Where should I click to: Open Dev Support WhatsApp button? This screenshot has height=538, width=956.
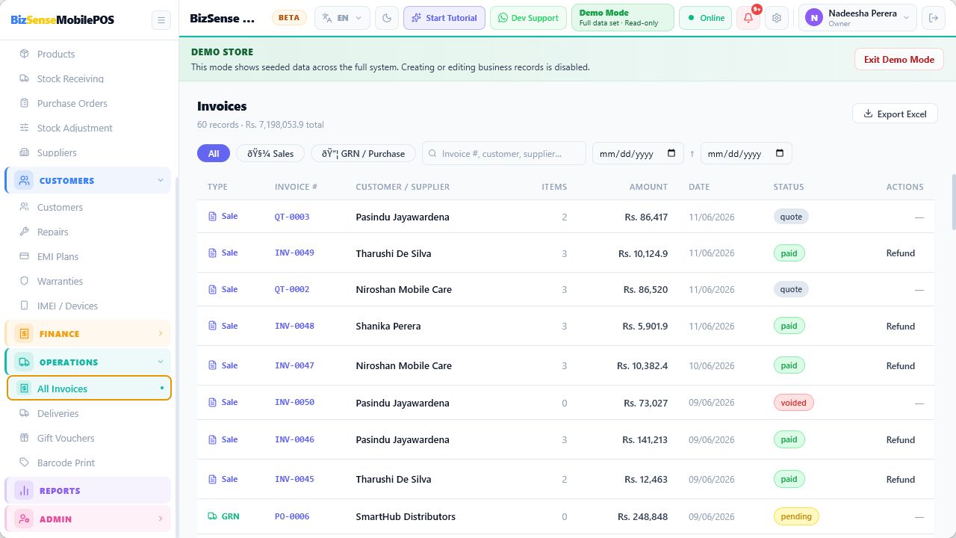click(x=528, y=18)
